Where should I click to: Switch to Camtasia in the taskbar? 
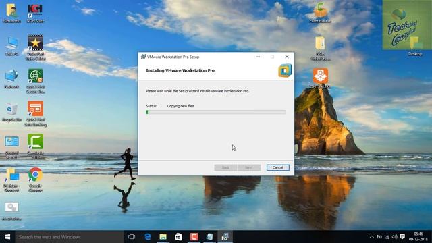[194, 237]
